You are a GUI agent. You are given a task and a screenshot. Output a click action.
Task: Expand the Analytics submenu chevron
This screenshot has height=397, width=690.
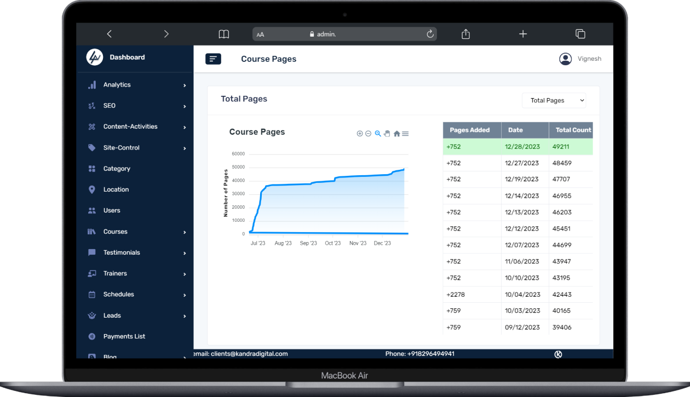click(x=185, y=85)
